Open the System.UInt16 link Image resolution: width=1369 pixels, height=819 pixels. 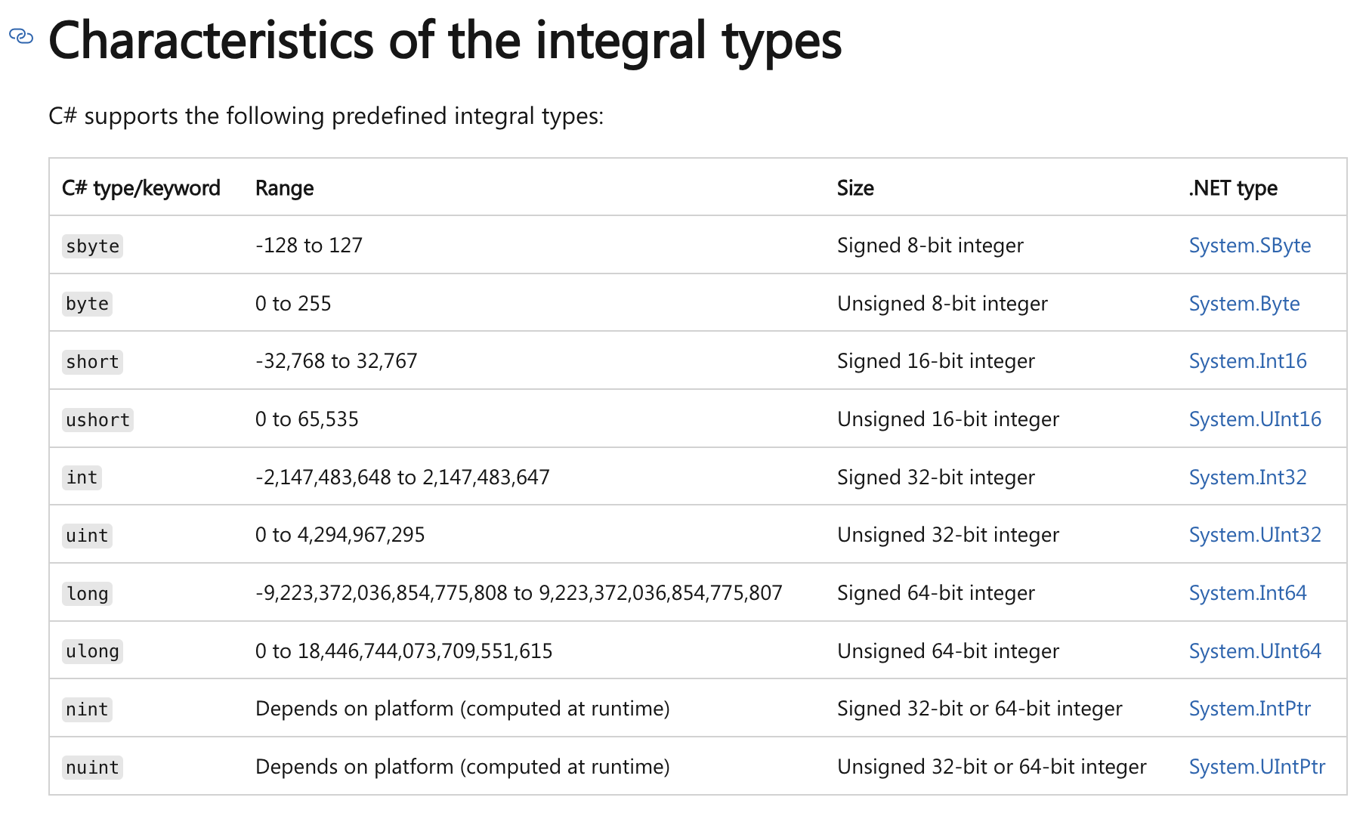pyautogui.click(x=1255, y=419)
